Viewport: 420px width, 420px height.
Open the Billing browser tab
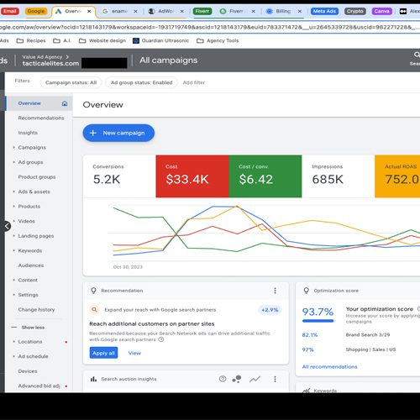[x=284, y=11]
